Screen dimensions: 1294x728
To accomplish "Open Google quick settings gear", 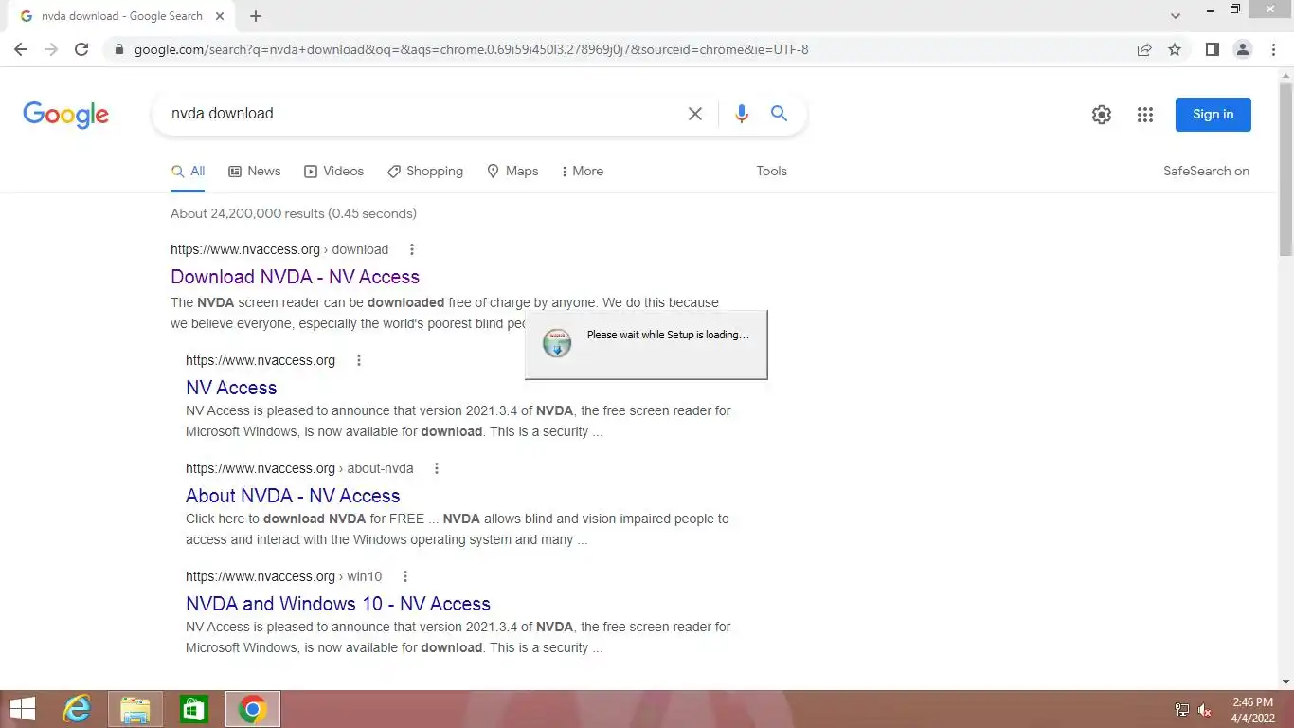I will coord(1101,115).
